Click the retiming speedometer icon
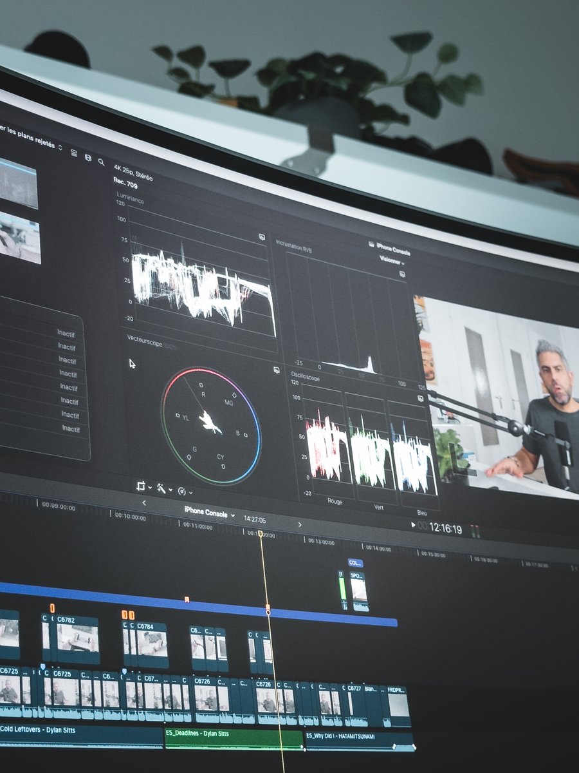This screenshot has height=773, width=579. 181,491
